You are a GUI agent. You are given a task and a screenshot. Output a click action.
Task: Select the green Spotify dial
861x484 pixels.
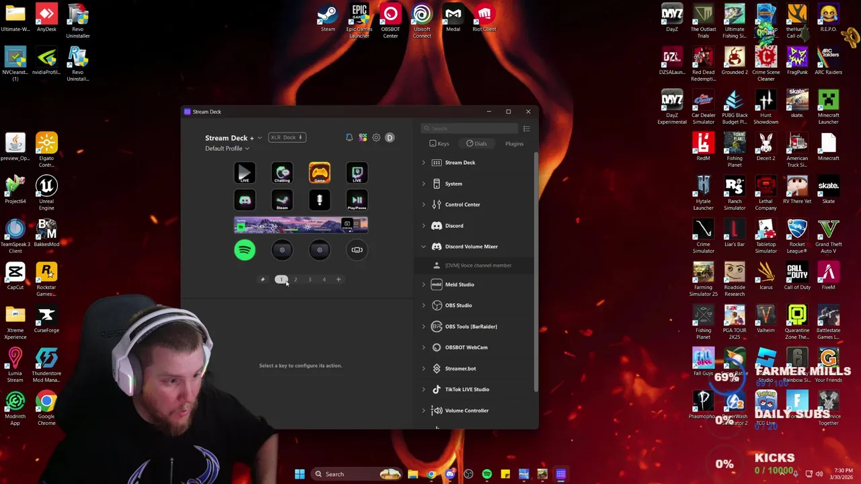(x=245, y=250)
